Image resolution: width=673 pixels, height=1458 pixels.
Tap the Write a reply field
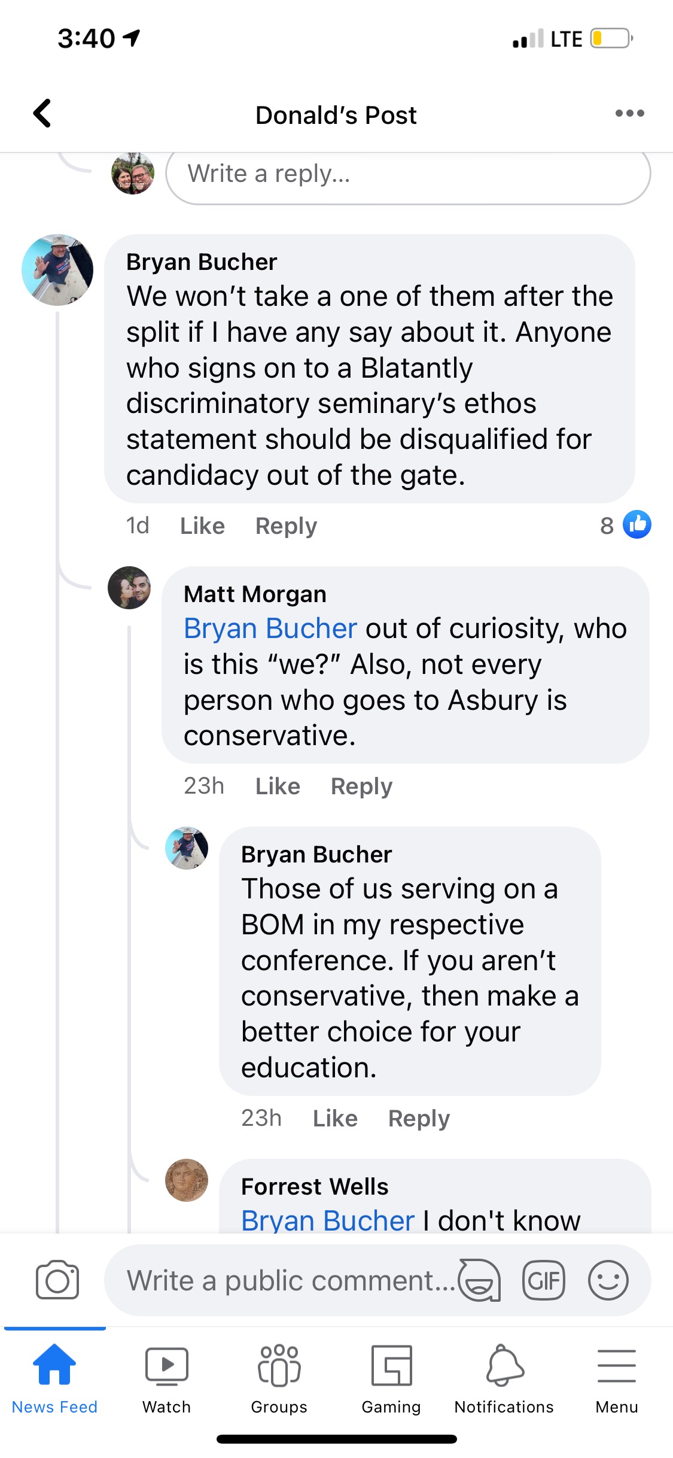408,174
